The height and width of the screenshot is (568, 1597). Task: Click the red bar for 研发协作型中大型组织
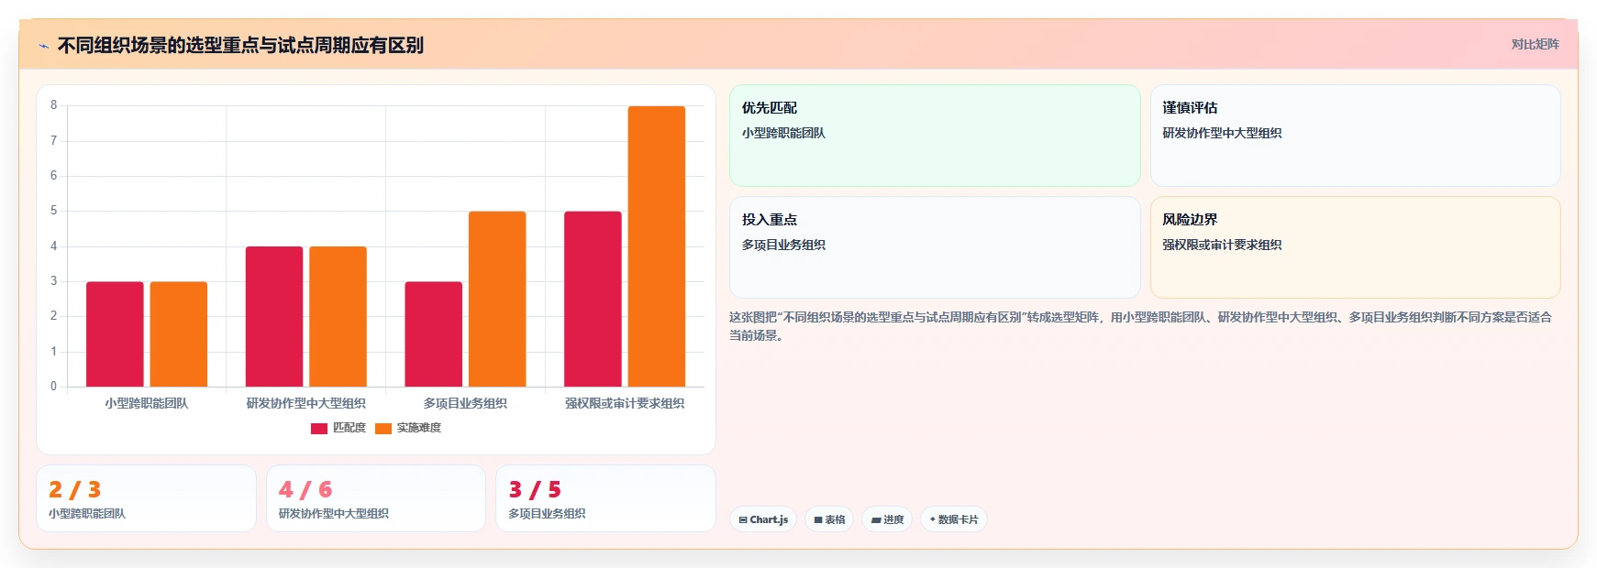point(274,316)
